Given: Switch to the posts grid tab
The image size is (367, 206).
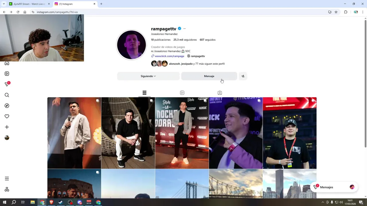Looking at the screenshot, I should tap(145, 93).
